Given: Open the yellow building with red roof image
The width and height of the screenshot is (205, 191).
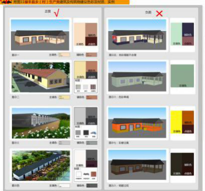Looking at the screenshot, I should pyautogui.click(x=40, y=77).
